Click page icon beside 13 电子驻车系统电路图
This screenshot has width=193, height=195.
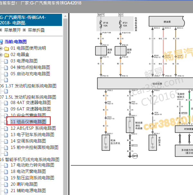(x=6, y=135)
